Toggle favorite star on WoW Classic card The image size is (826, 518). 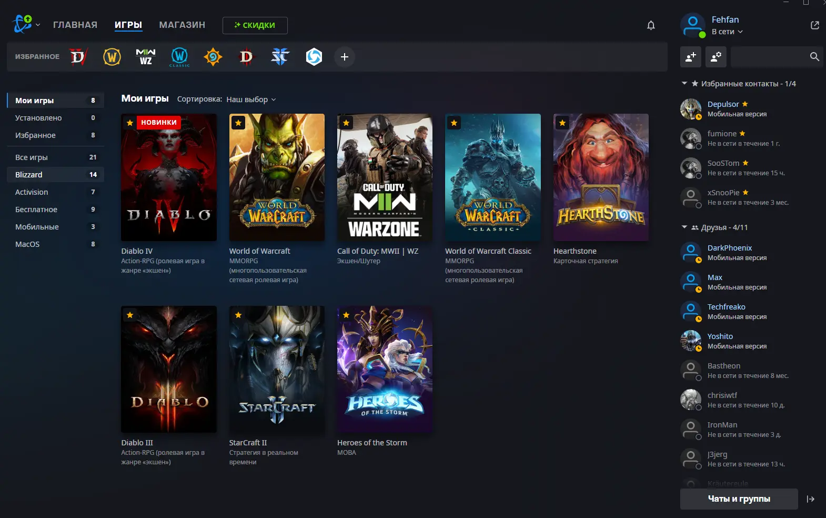pyautogui.click(x=454, y=123)
